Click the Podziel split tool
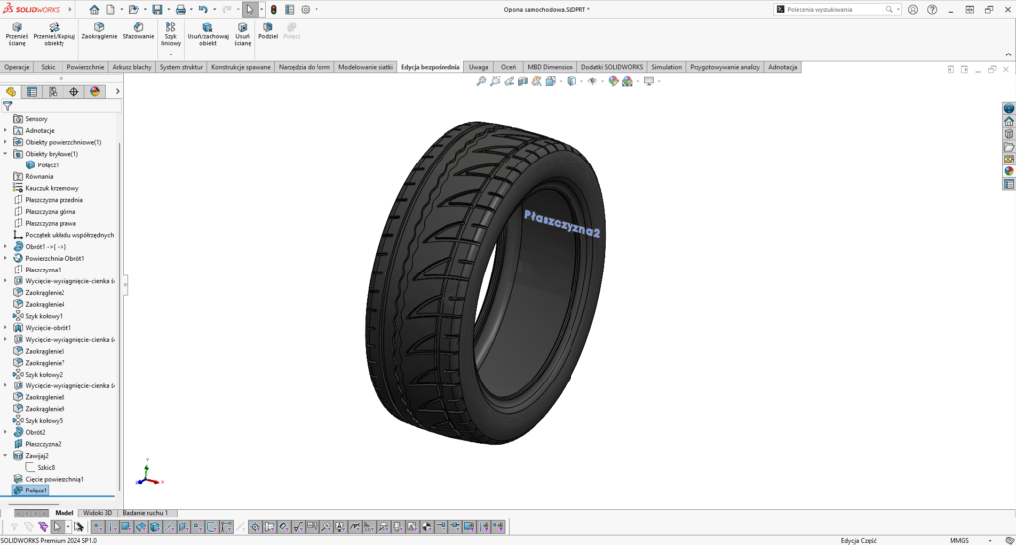1016x545 pixels. point(268,31)
